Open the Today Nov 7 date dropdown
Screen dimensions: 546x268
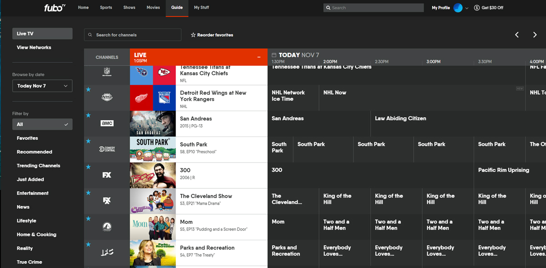(x=42, y=86)
